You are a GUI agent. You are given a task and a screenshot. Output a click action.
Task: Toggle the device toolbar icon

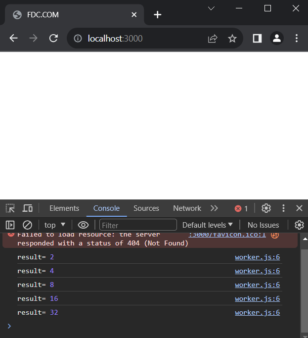(28, 208)
